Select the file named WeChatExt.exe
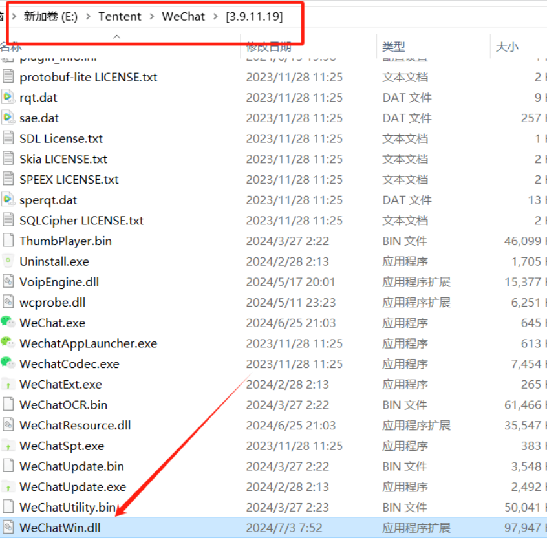The height and width of the screenshot is (540, 547). tap(61, 384)
